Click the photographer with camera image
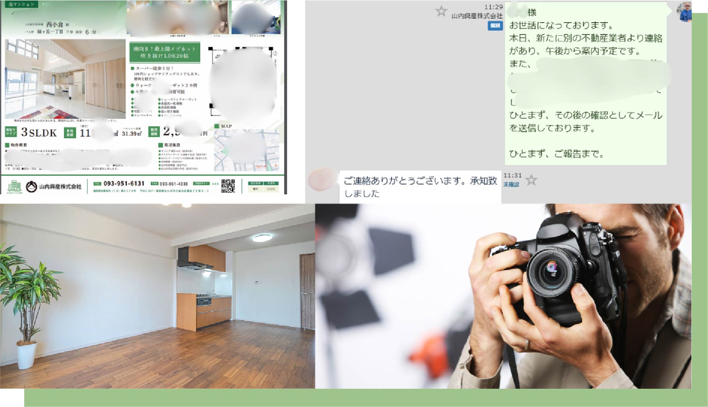The image size is (708, 407). [x=503, y=296]
